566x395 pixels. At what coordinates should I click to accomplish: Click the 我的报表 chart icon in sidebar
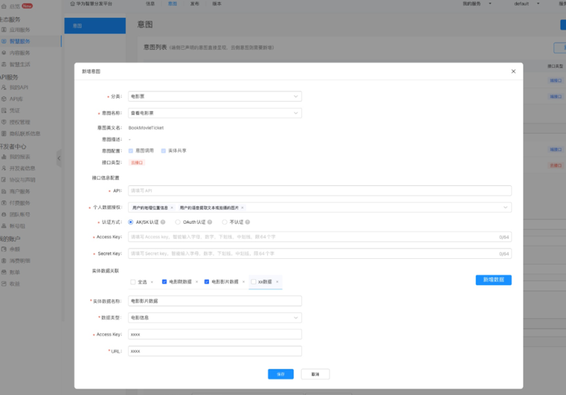point(4,157)
